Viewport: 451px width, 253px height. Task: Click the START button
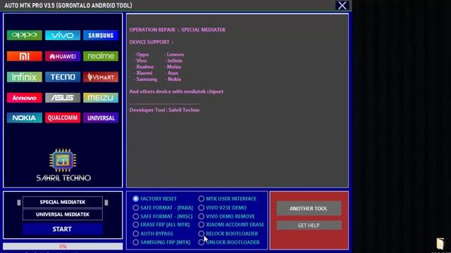point(63,229)
